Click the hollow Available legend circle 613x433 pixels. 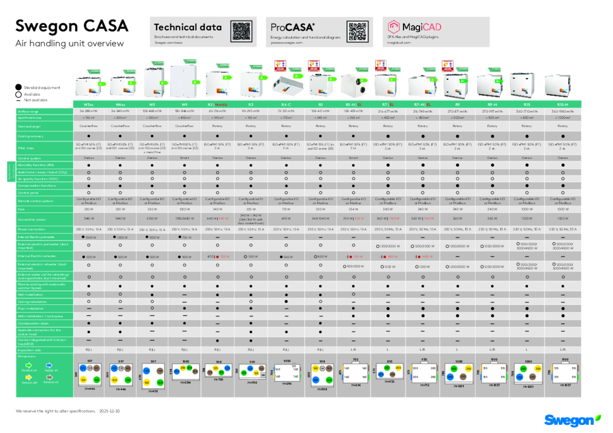(18, 94)
